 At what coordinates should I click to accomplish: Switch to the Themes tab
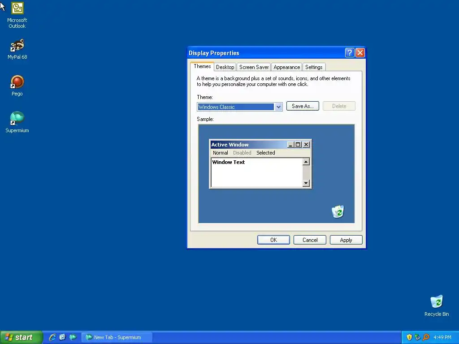click(x=202, y=66)
